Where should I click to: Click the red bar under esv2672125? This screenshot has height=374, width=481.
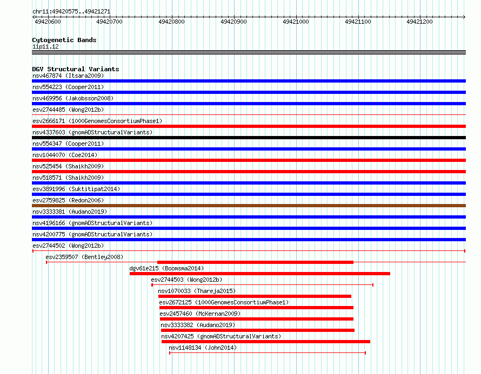point(257,308)
